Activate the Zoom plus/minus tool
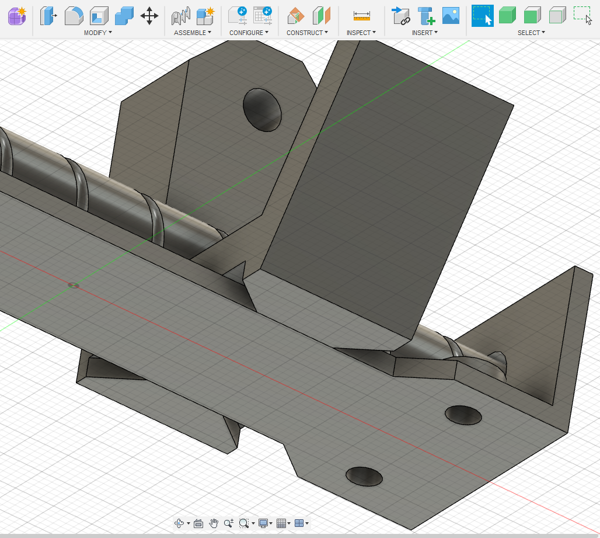 click(x=229, y=523)
